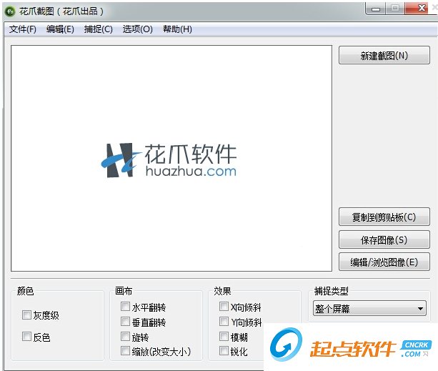Open the 捕捉(C) menu
The image size is (438, 371).
(x=99, y=29)
